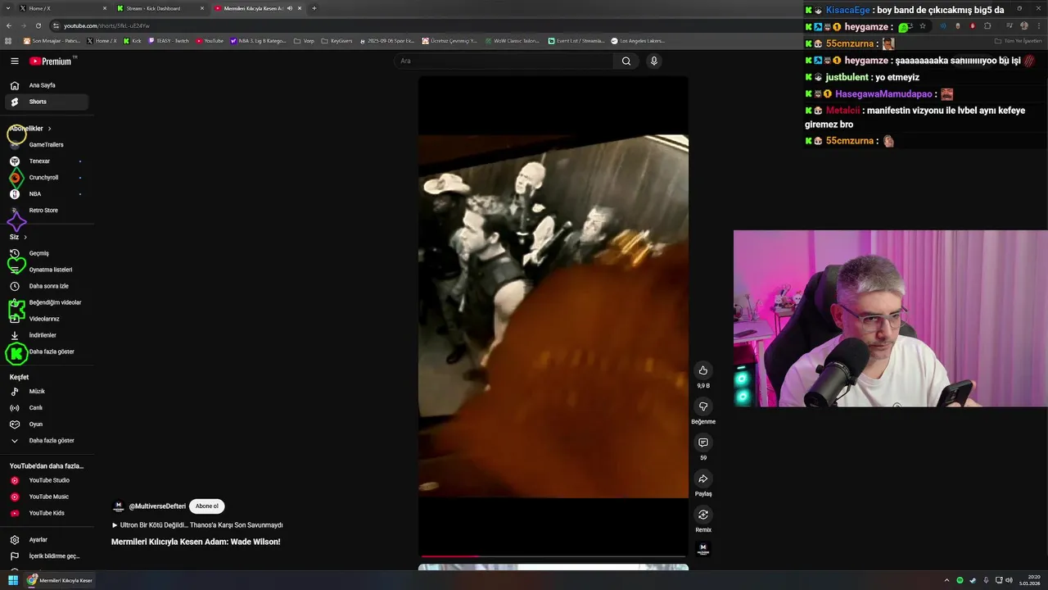This screenshot has width=1048, height=590.
Task: Open Oyun gaming section
Action: pos(47,424)
